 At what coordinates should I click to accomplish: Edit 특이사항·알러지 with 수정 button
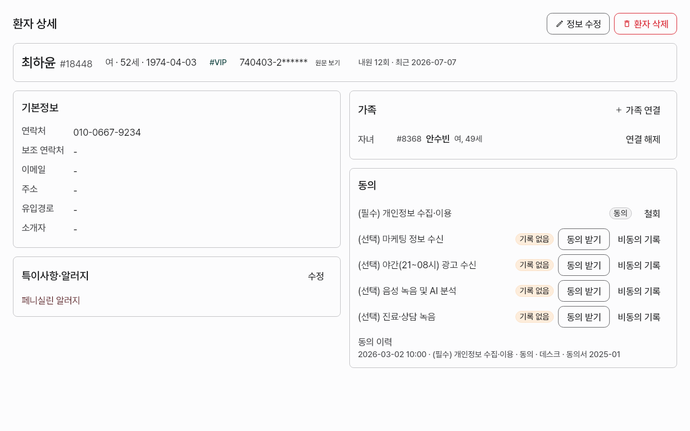click(316, 276)
